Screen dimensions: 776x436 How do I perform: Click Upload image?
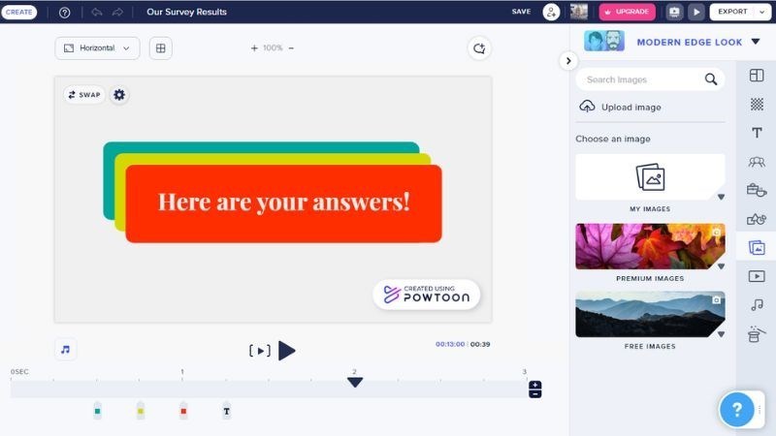620,107
